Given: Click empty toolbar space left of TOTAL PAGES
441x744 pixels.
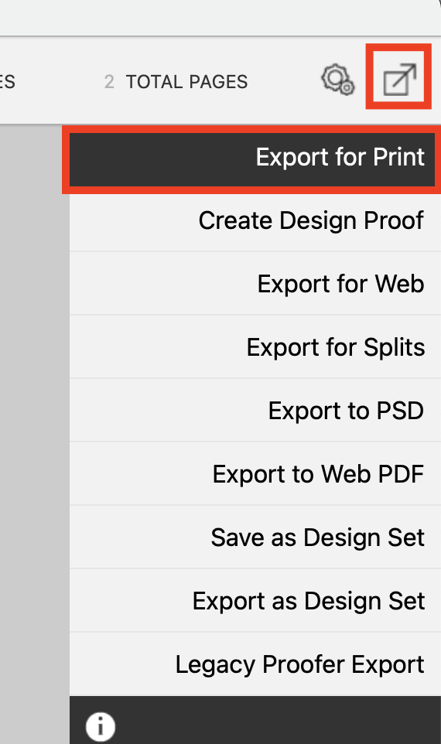Looking at the screenshot, I should [60, 82].
